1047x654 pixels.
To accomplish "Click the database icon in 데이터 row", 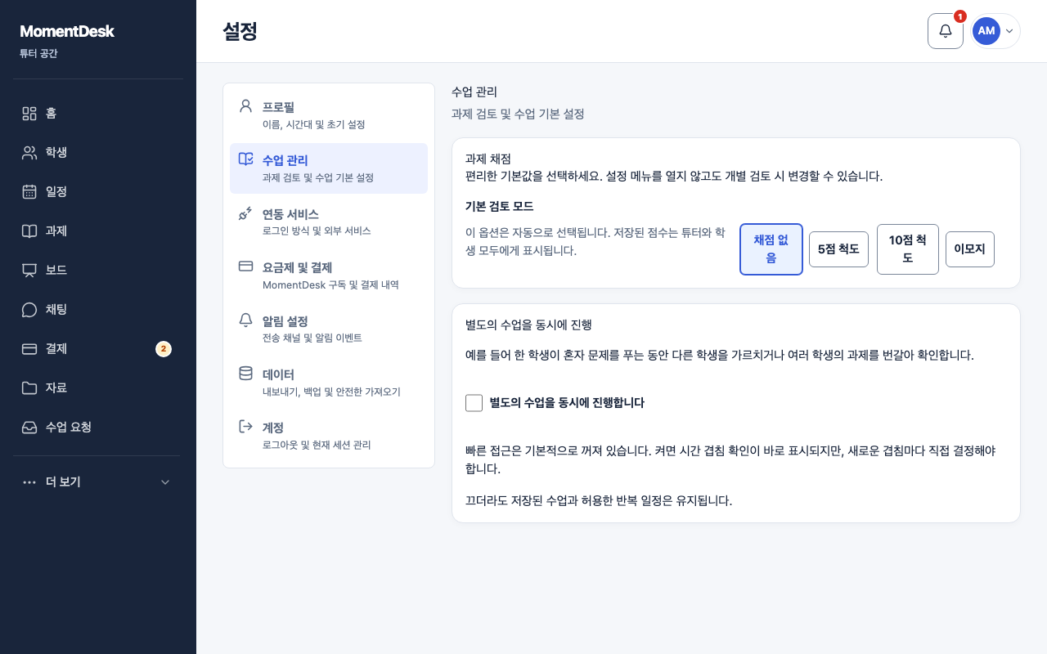I will pos(245,374).
